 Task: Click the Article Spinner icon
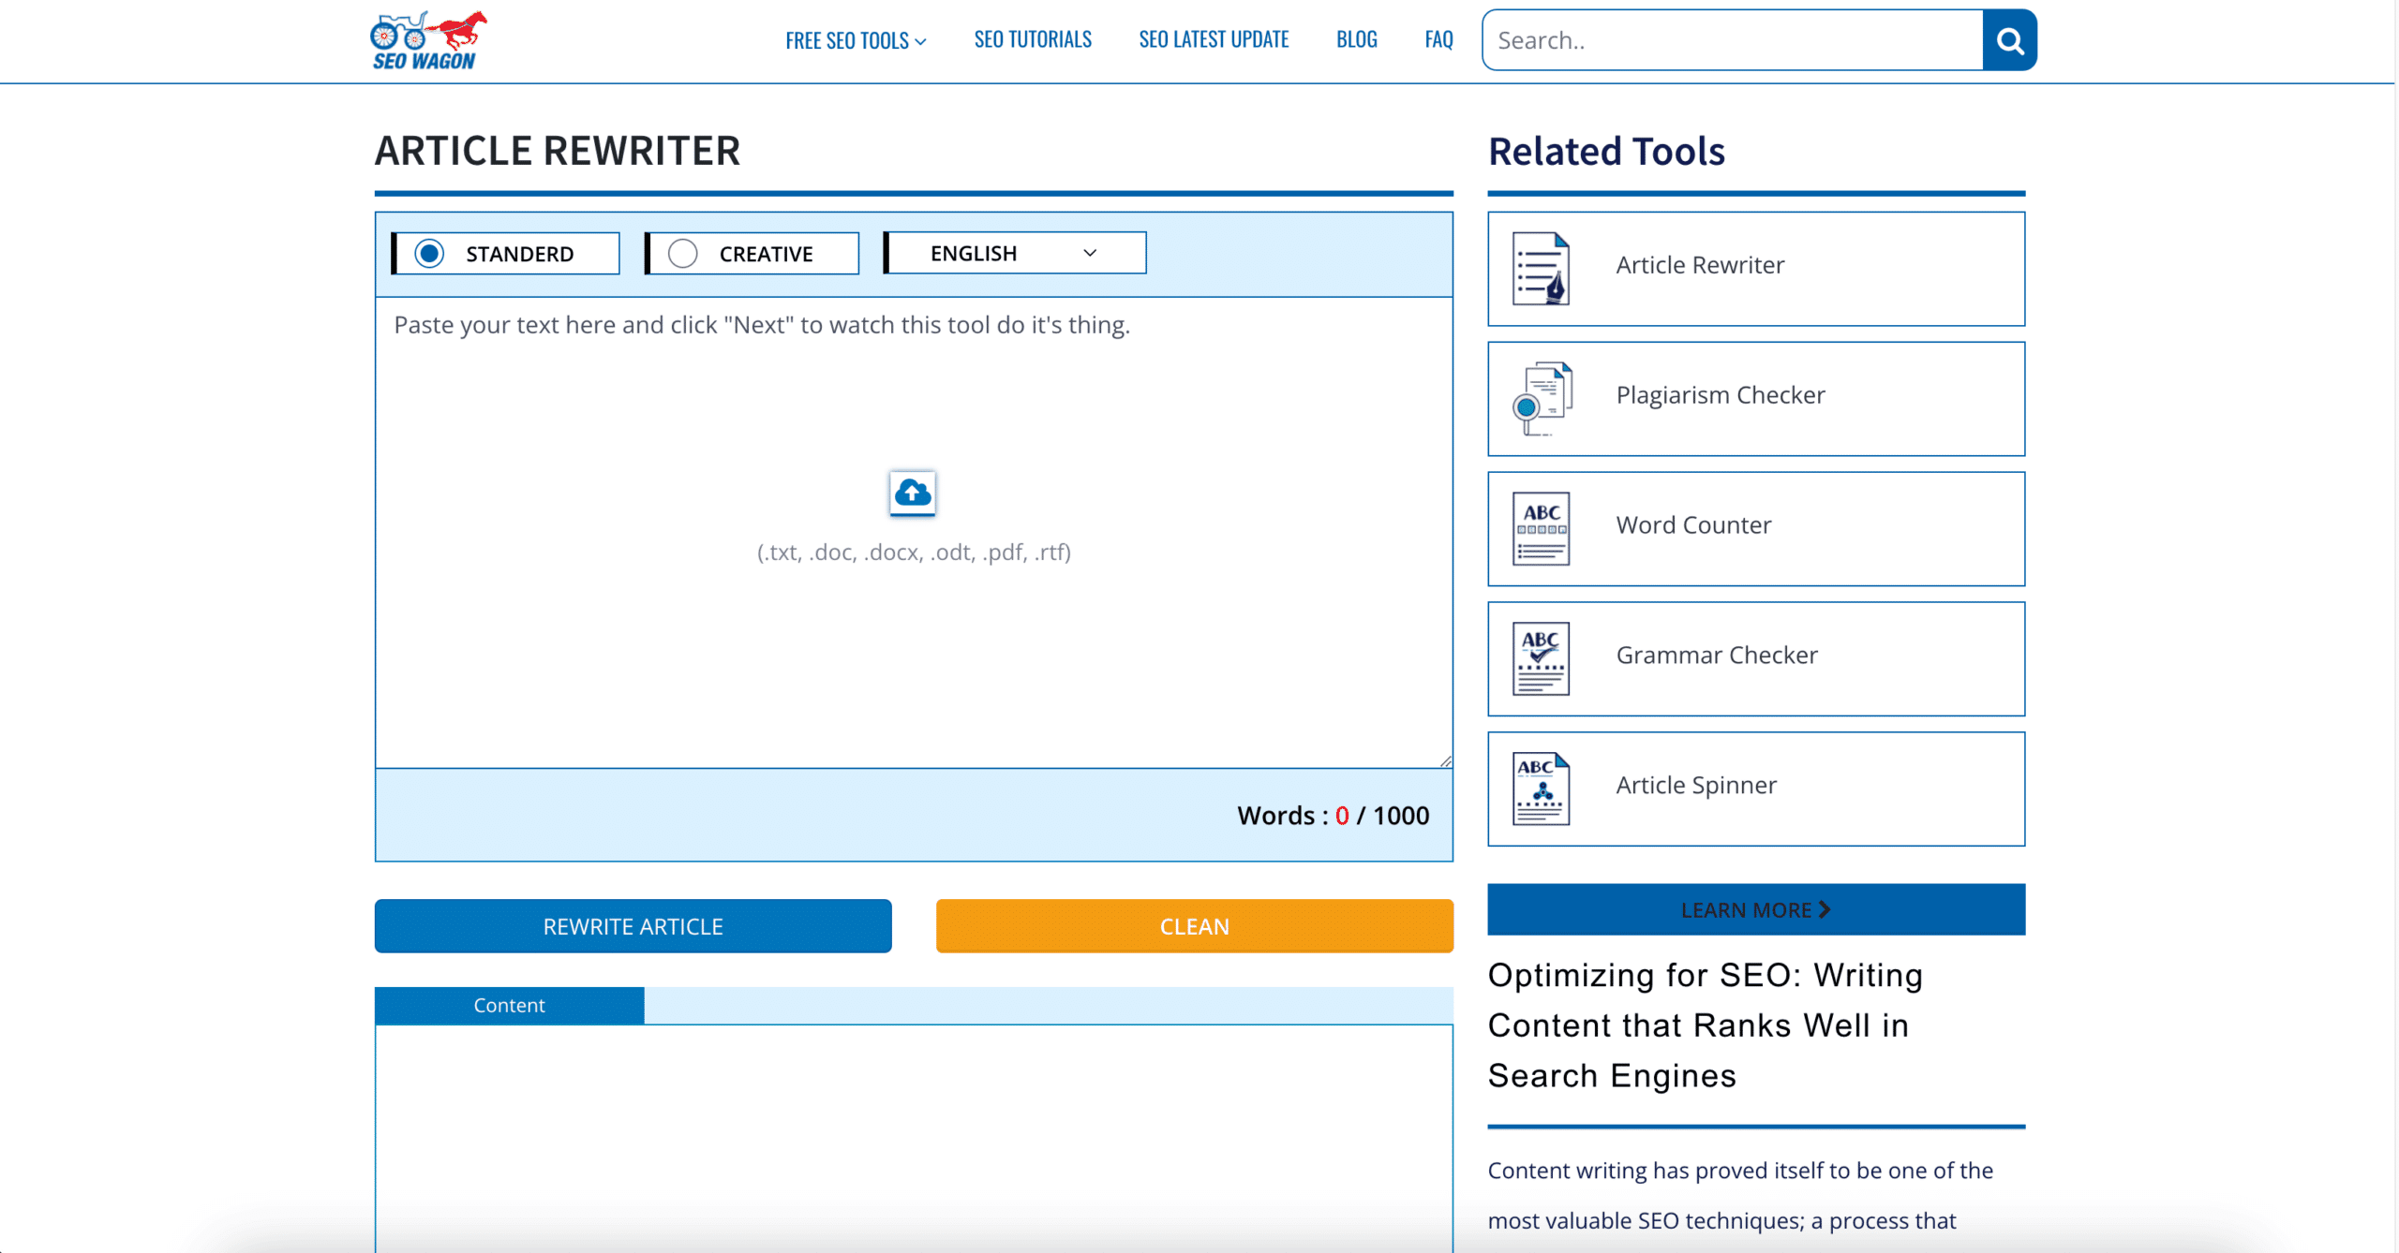pyautogui.click(x=1541, y=789)
